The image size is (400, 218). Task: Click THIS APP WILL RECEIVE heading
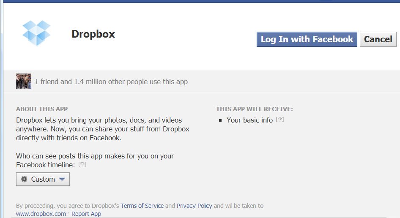255,109
